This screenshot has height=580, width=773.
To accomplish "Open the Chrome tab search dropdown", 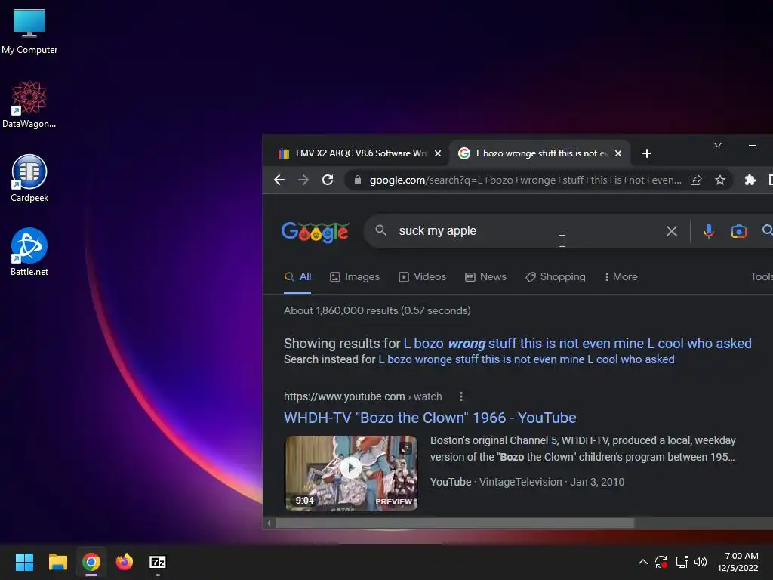I will (x=718, y=145).
